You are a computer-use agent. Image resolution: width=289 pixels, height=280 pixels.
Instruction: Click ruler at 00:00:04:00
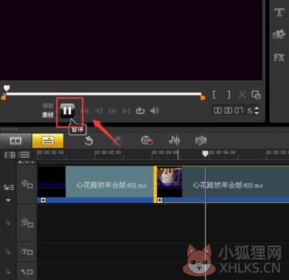point(165,153)
